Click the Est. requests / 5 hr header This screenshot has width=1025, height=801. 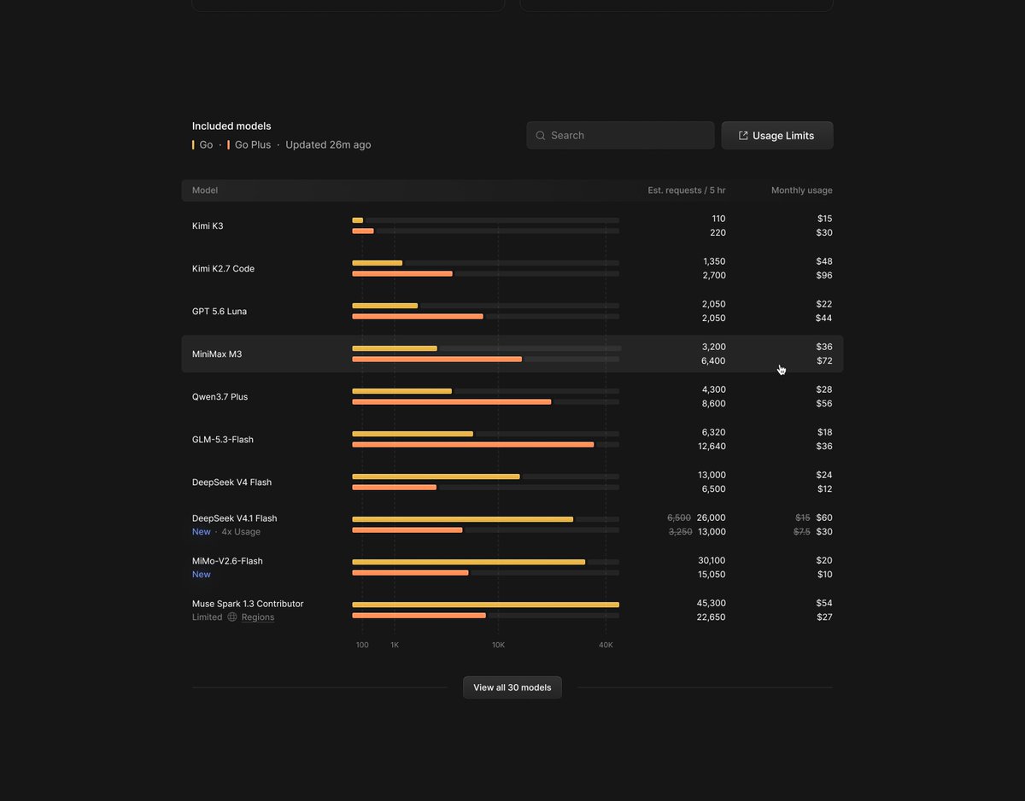click(687, 190)
